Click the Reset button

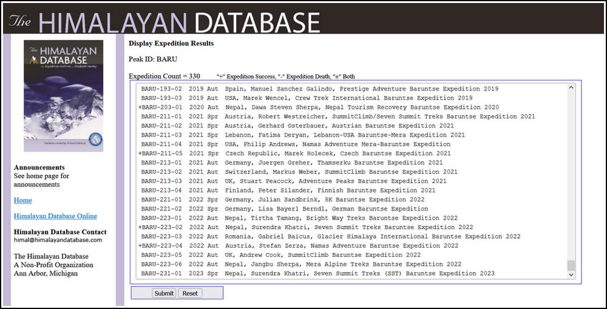point(190,293)
